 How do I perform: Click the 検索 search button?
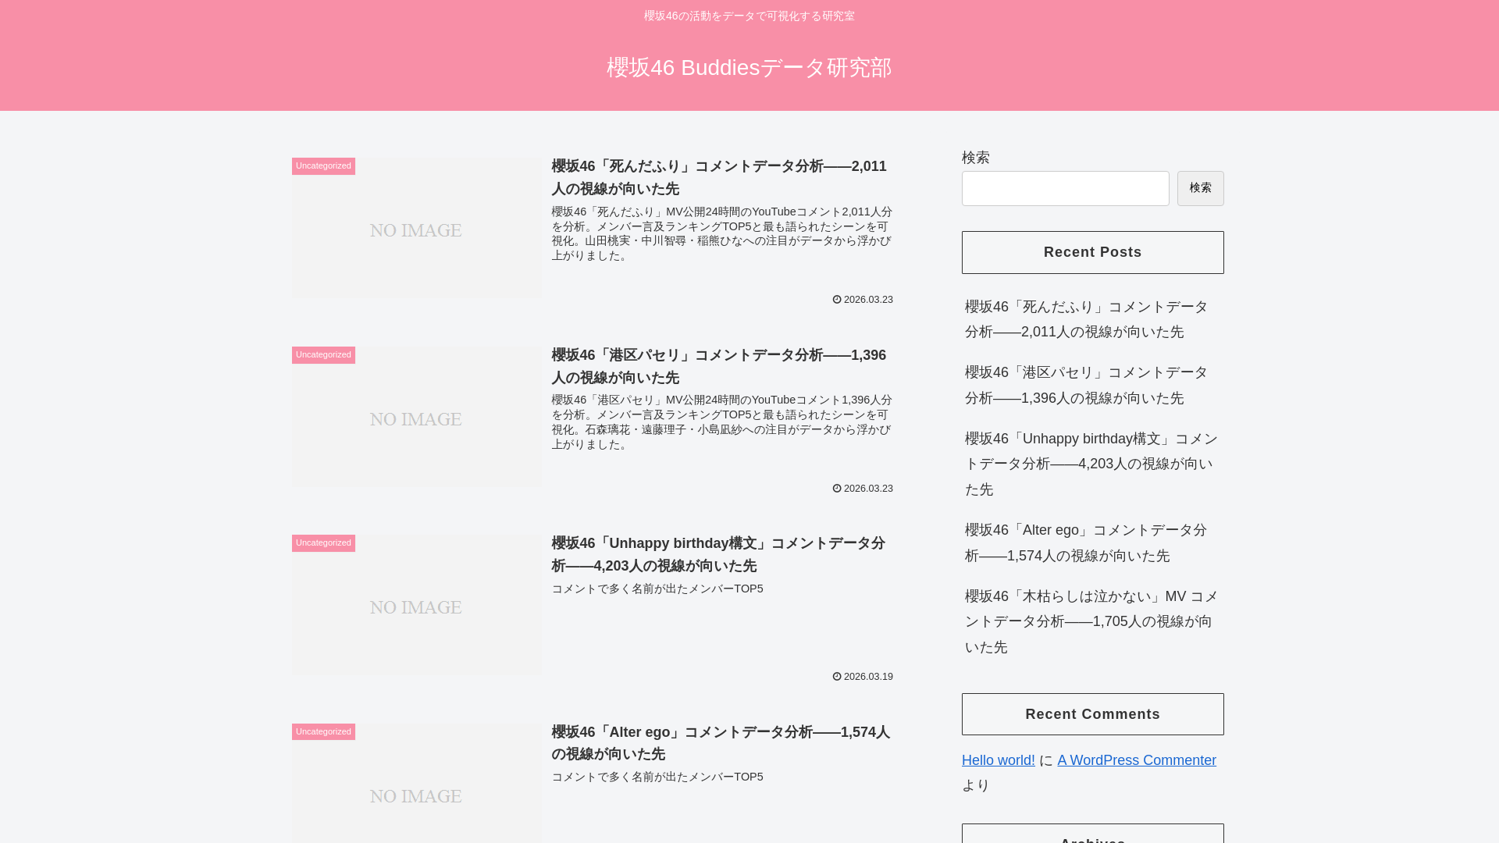pos(1200,188)
